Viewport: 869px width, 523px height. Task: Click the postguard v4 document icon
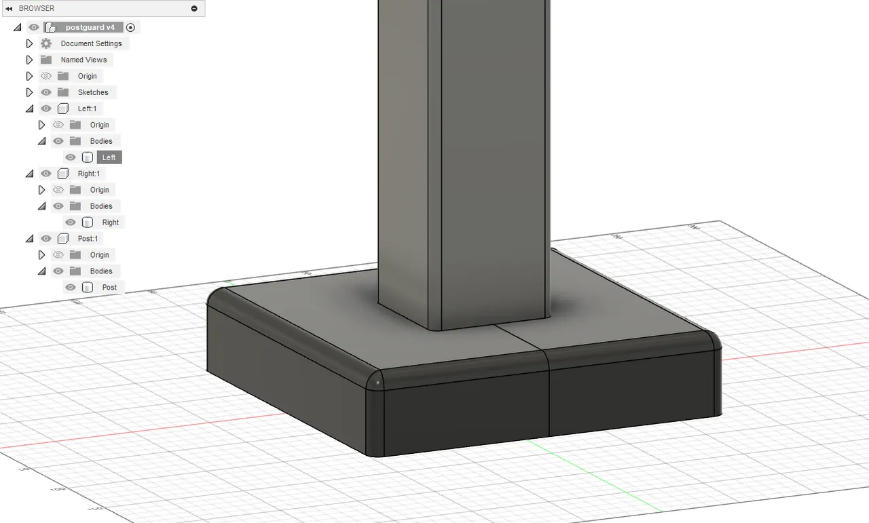click(51, 26)
